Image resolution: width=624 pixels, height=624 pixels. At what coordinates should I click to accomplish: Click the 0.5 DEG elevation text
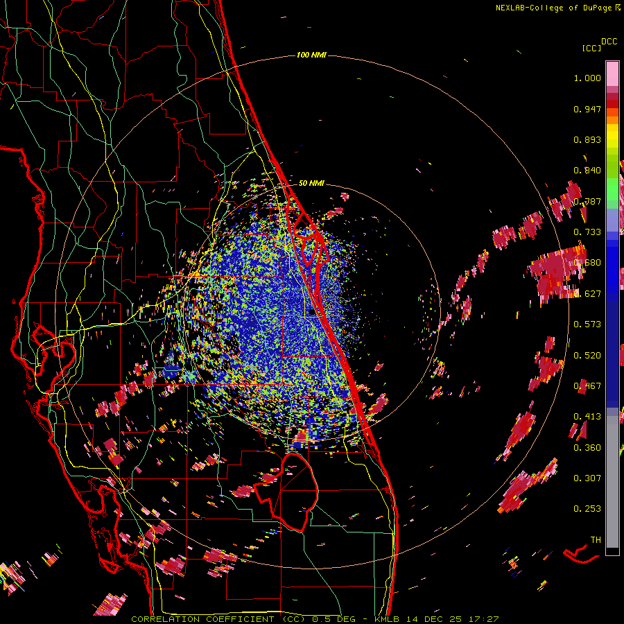[333, 619]
